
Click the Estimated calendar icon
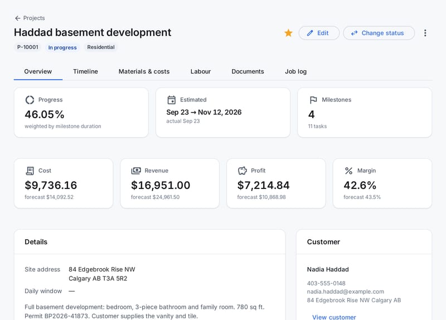pyautogui.click(x=172, y=100)
